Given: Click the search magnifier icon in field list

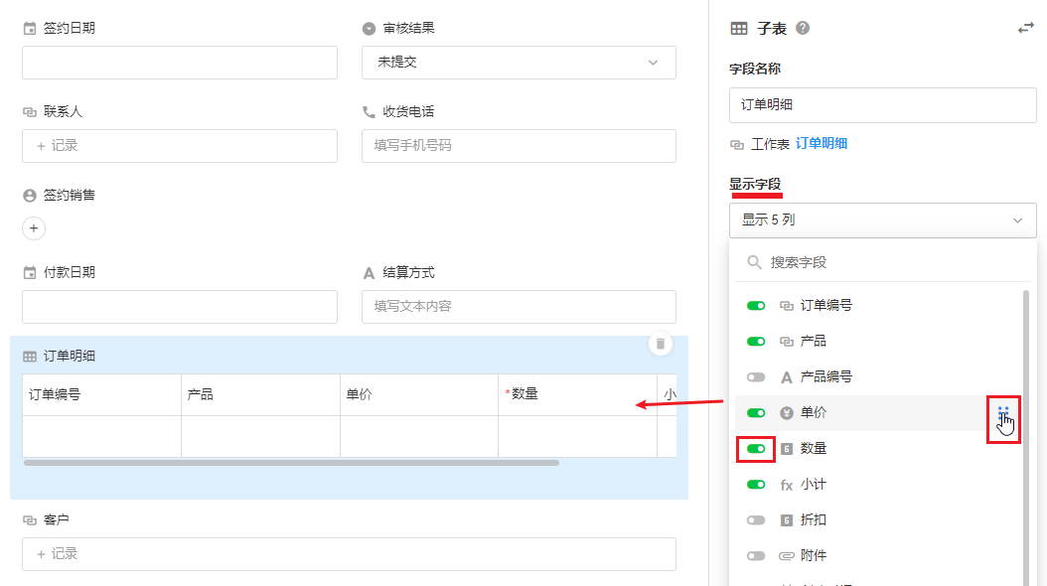Looking at the screenshot, I should click(755, 262).
